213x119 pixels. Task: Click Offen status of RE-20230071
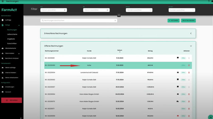pyautogui.click(x=183, y=109)
